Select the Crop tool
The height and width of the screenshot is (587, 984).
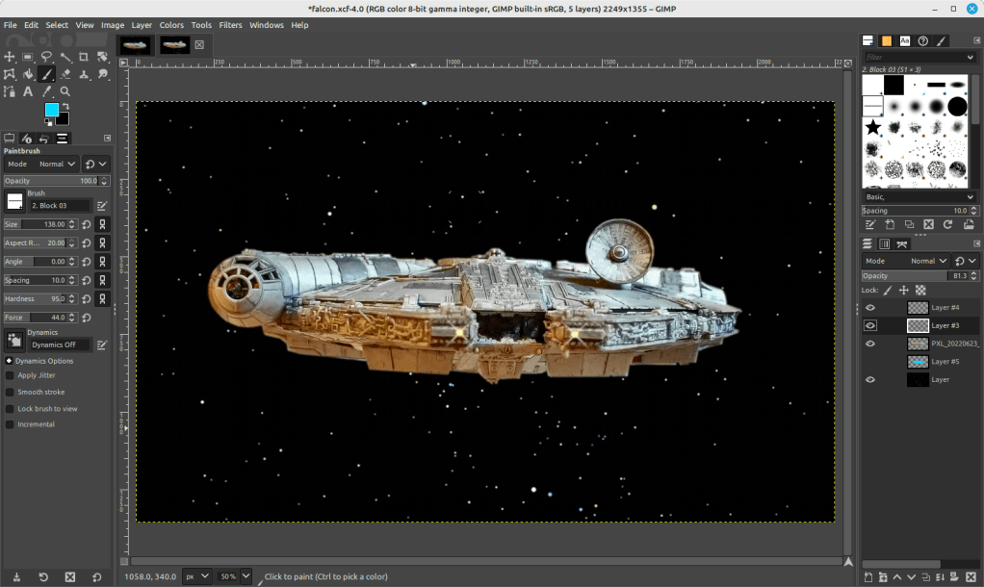click(84, 57)
